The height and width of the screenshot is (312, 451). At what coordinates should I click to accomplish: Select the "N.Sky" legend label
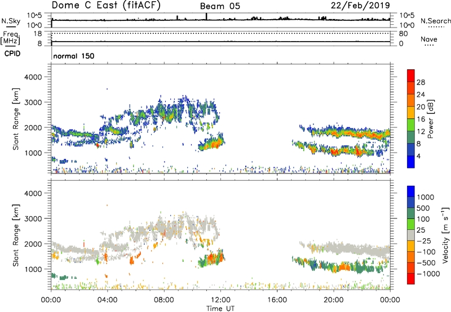(11, 21)
